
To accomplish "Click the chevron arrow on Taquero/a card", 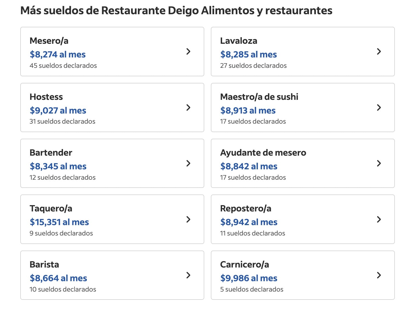I will coord(188,219).
